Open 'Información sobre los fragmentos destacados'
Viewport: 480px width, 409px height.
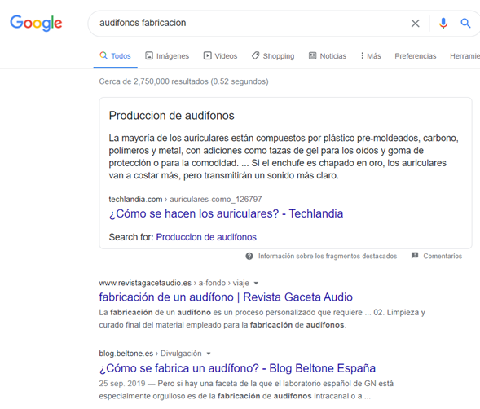pyautogui.click(x=328, y=257)
